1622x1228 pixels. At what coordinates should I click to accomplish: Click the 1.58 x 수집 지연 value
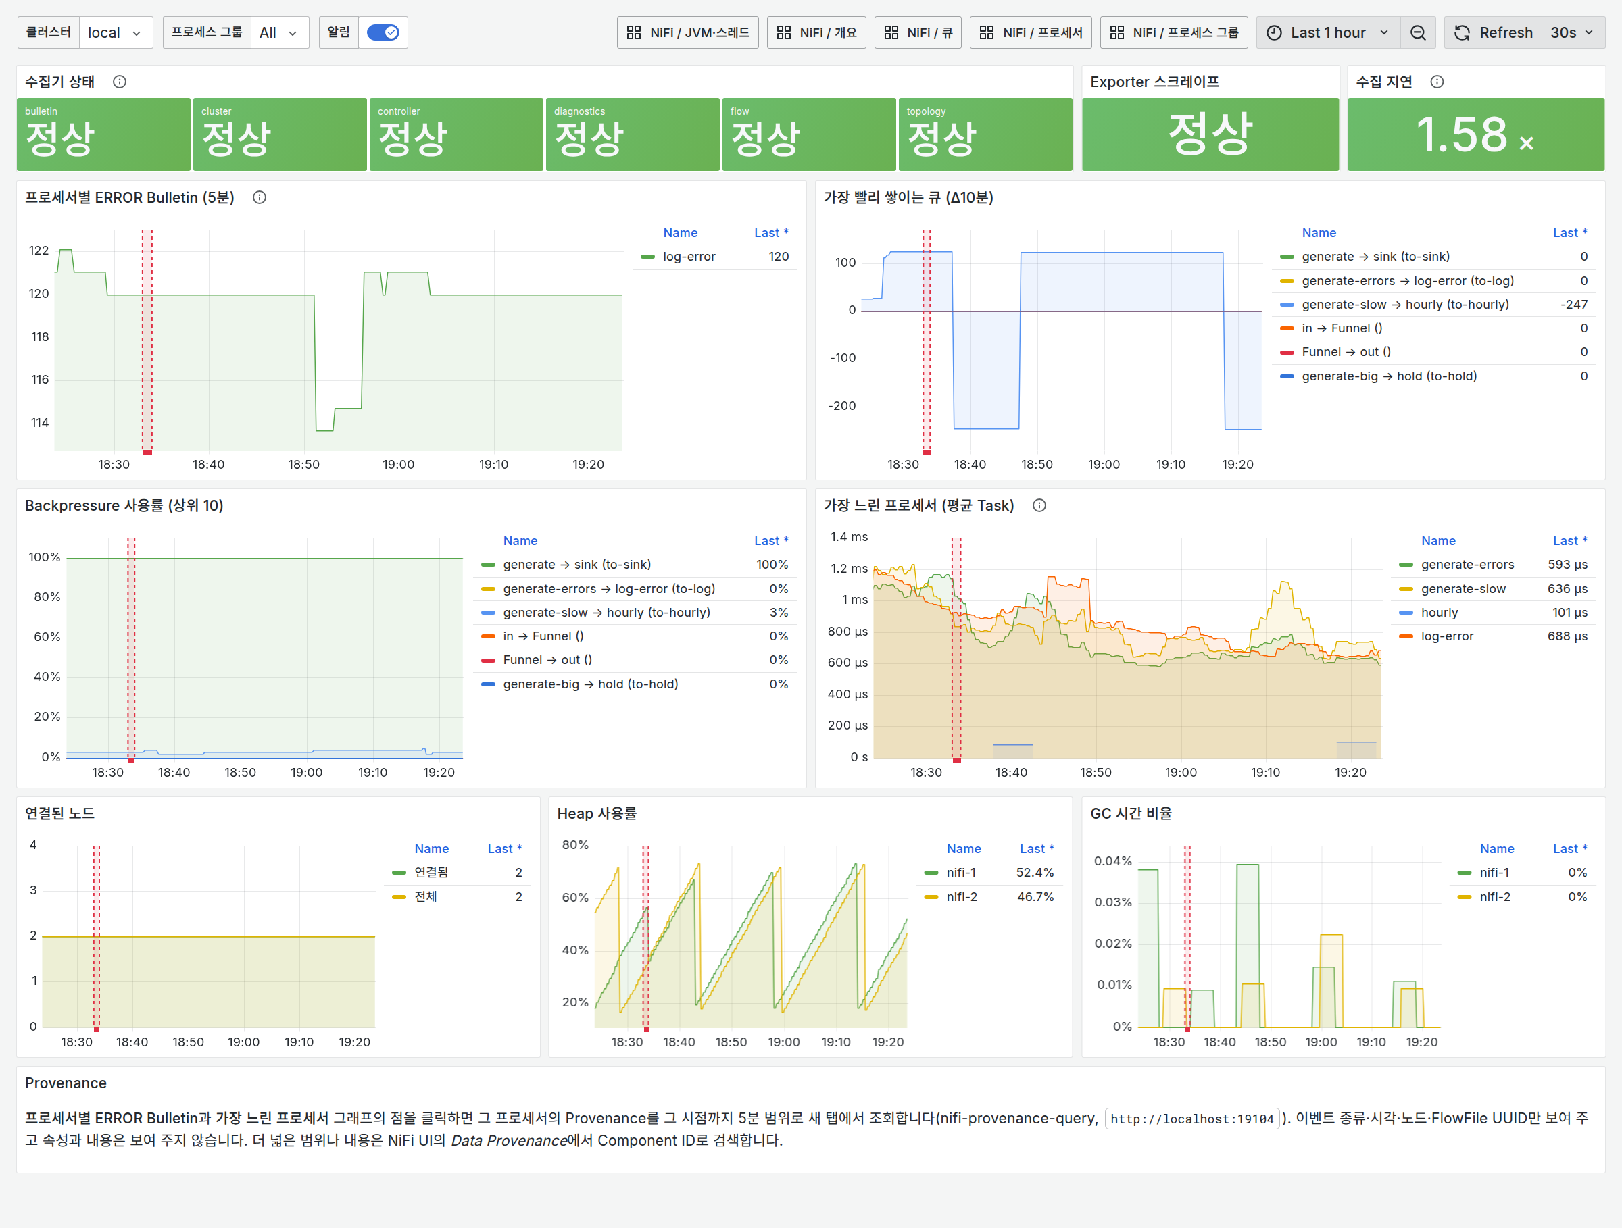tap(1475, 135)
